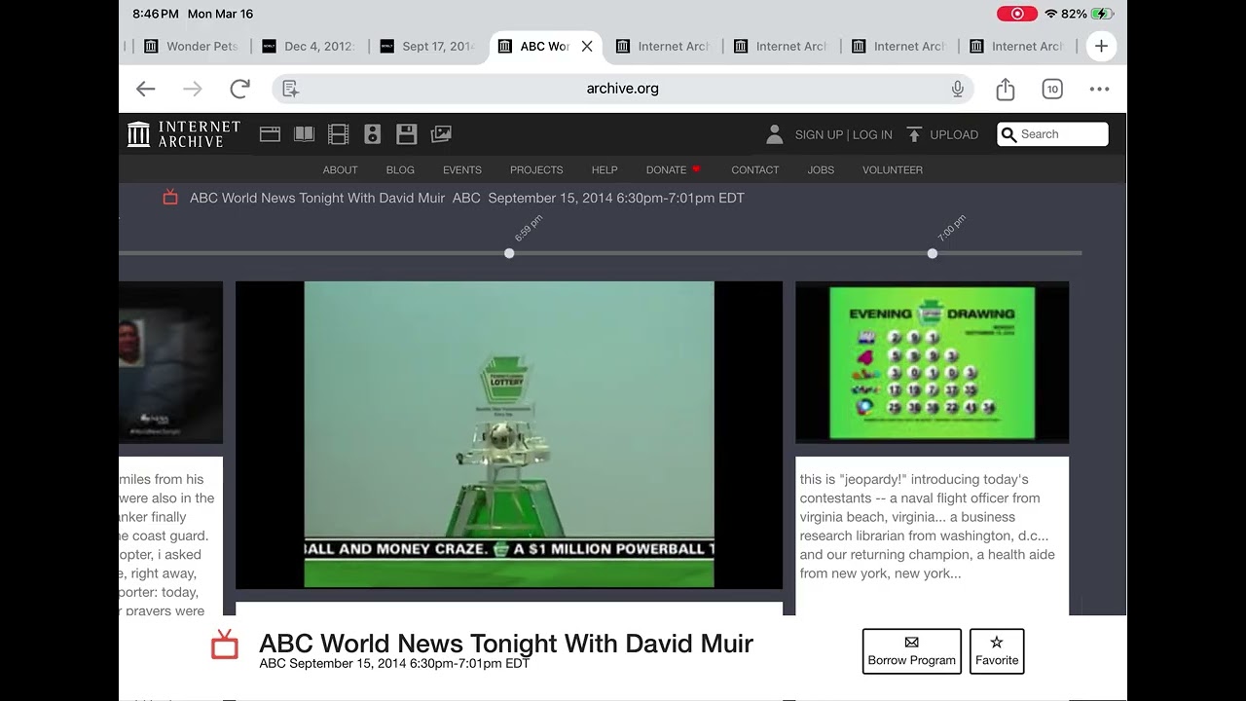Image resolution: width=1246 pixels, height=701 pixels.
Task: Select the 6:59 pm timeline marker
Action: click(509, 253)
